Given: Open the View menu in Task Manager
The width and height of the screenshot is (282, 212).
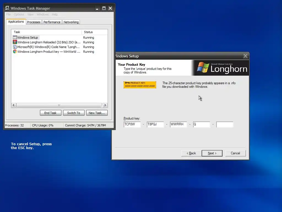Looking at the screenshot, I should [x=30, y=14].
